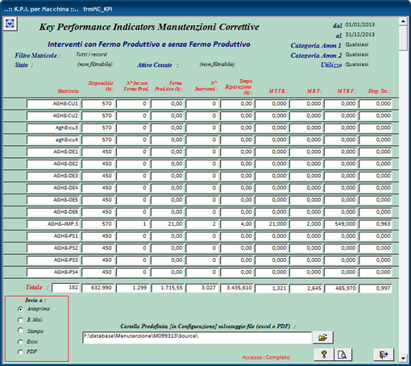411x366 pixels.
Task: Click Matricola field AGH8-DE1
Action: [53, 152]
